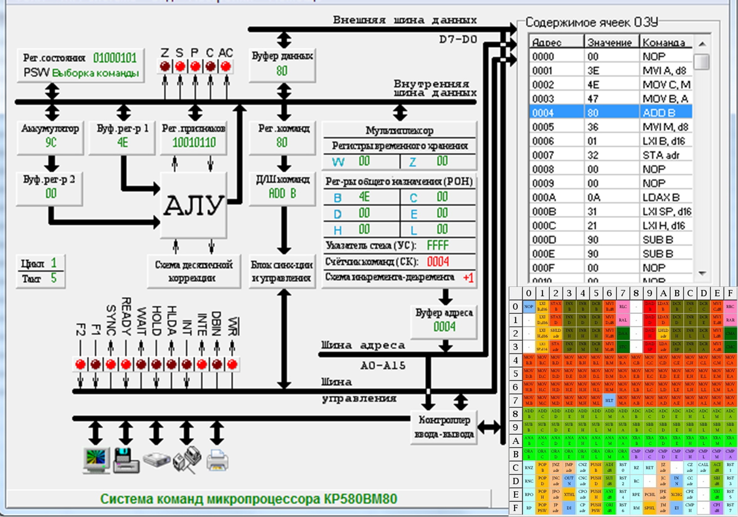Click the Буф.рег-р 2 value 00

[51, 194]
